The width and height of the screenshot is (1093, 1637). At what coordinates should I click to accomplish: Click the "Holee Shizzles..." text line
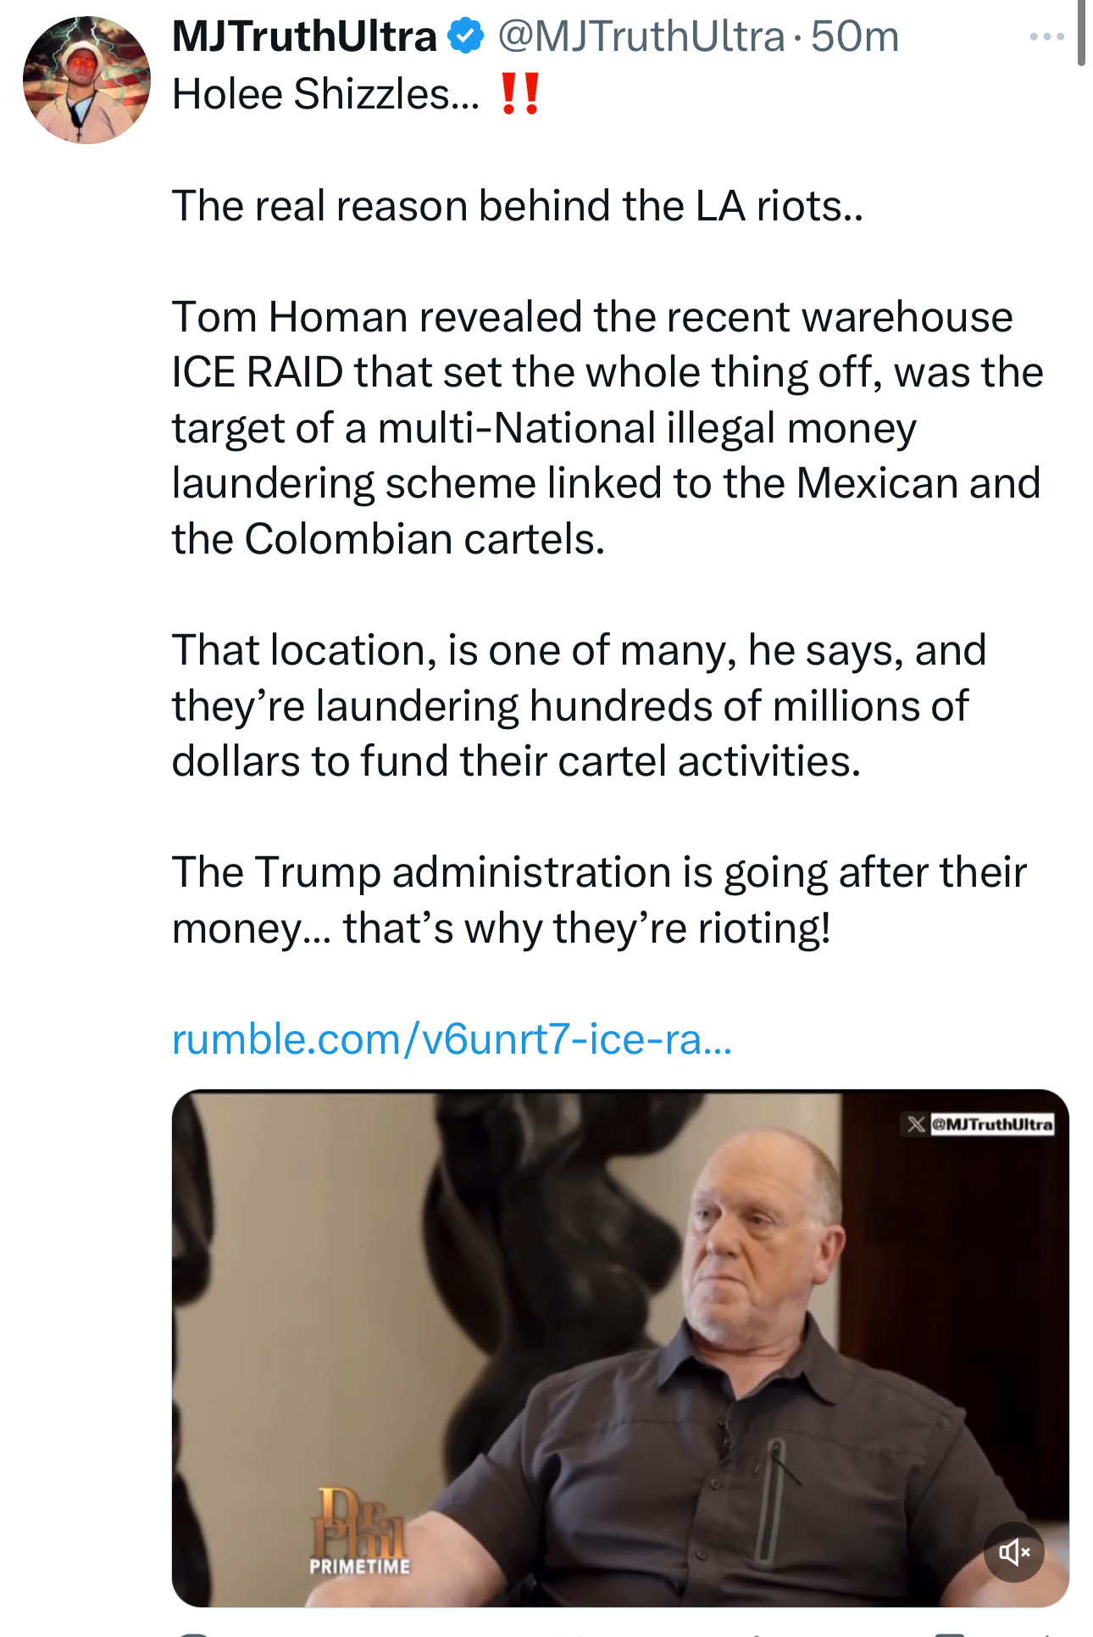tap(325, 94)
